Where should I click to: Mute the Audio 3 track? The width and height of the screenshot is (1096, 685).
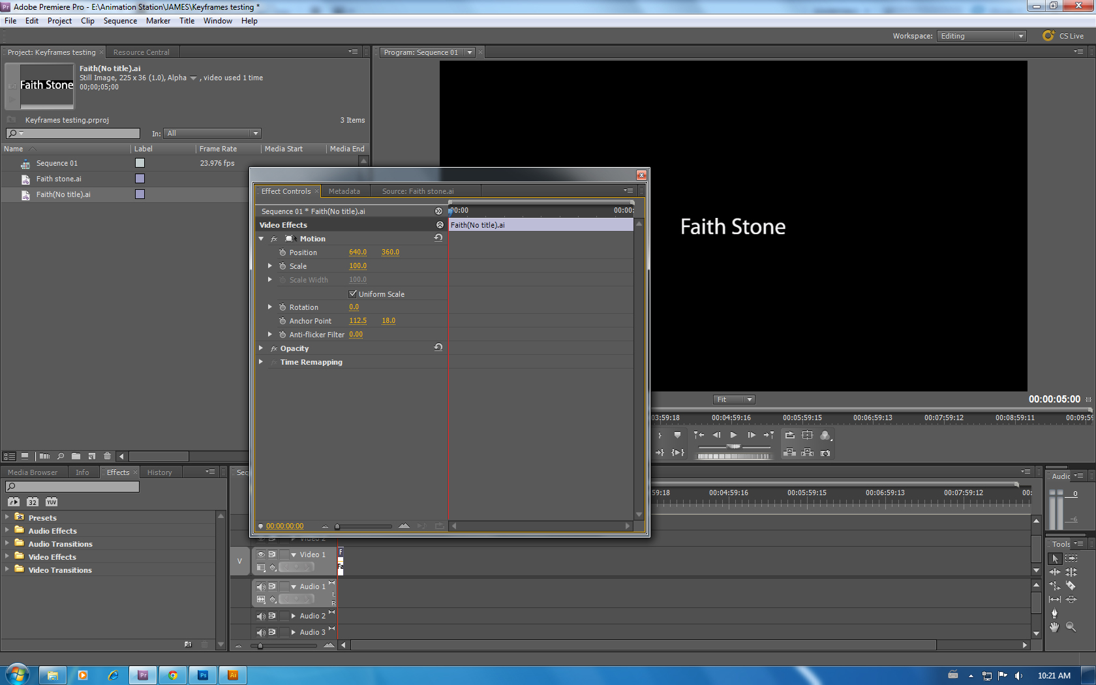[x=261, y=632]
